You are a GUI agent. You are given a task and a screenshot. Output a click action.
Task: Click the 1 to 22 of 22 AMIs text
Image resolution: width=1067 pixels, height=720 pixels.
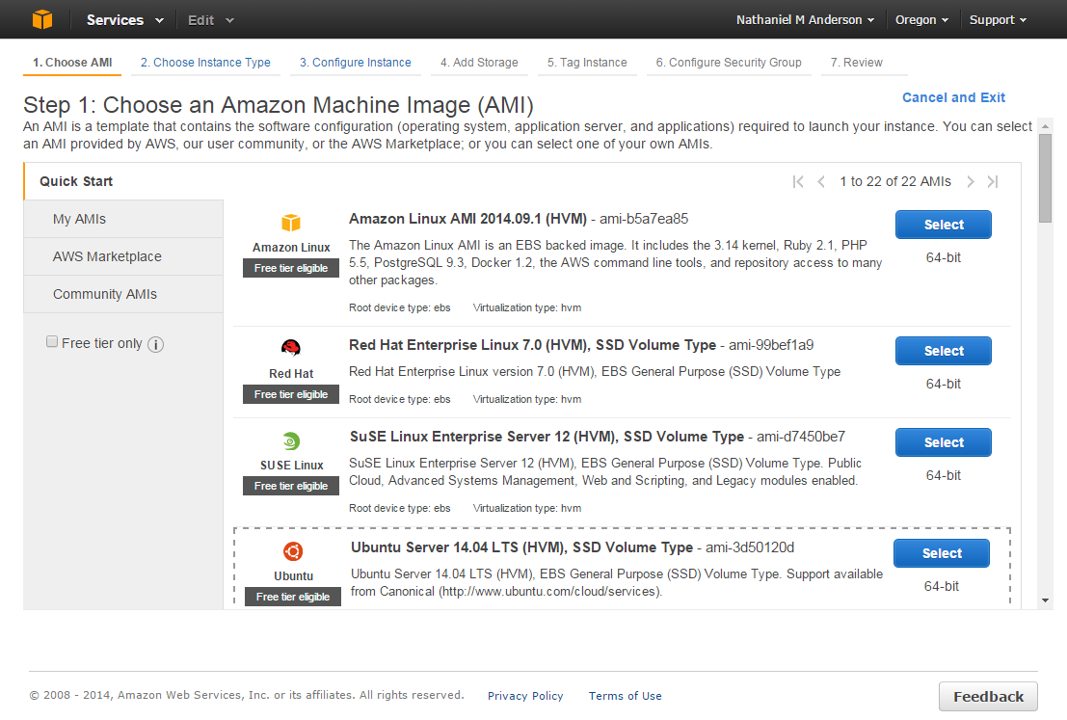(x=894, y=182)
